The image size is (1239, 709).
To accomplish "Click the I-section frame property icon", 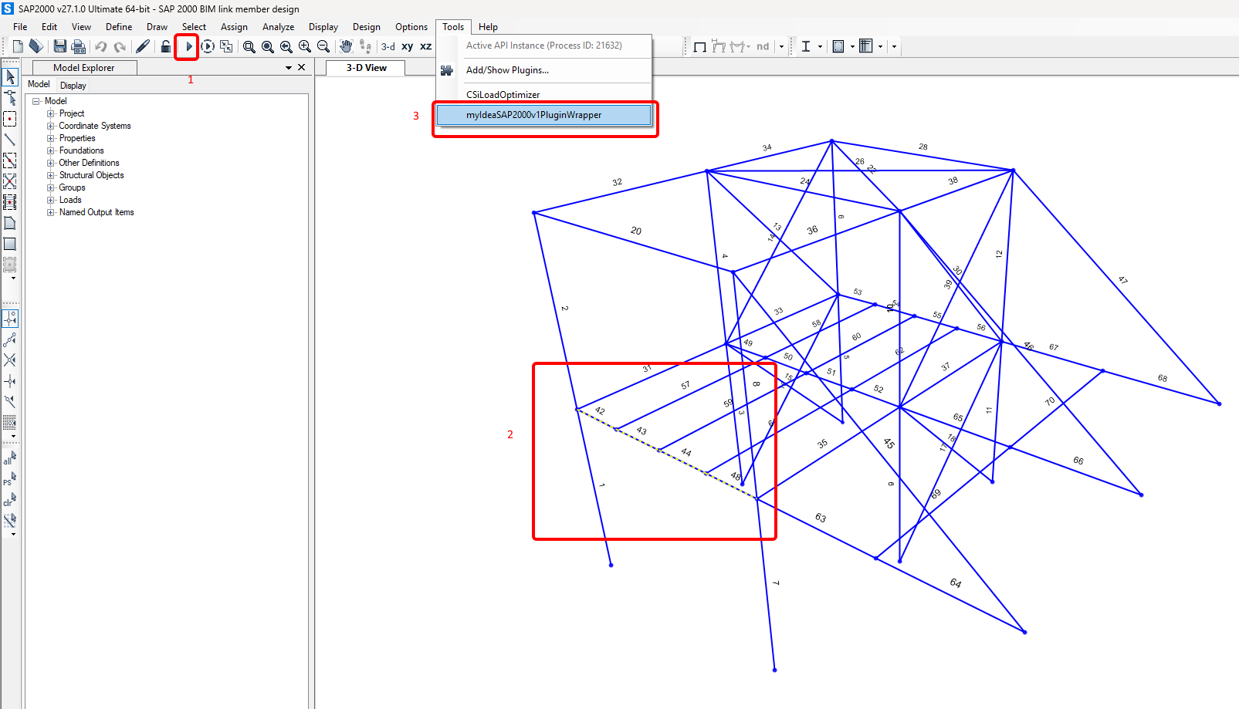I will pyautogui.click(x=806, y=46).
